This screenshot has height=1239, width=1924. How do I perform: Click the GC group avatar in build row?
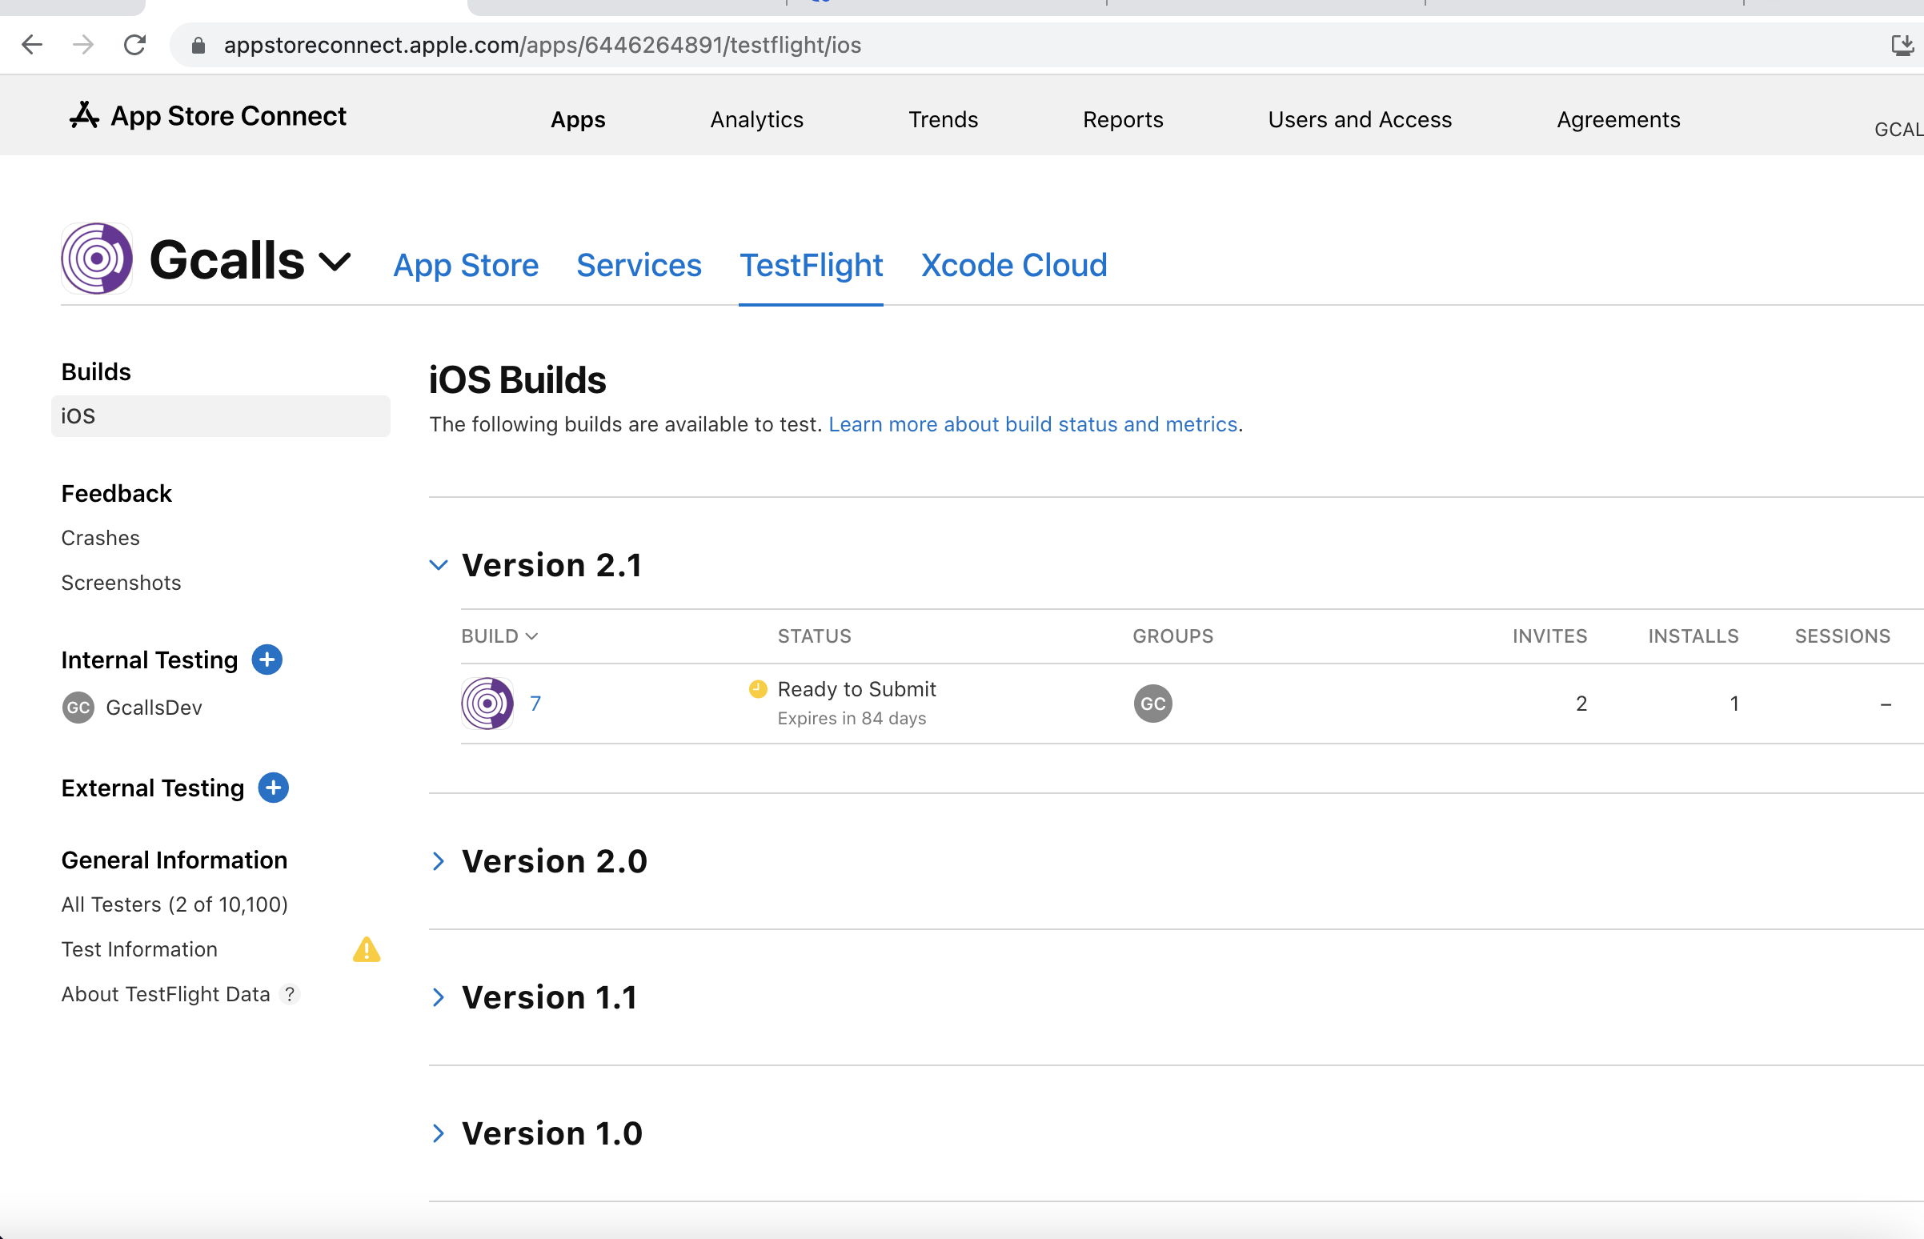(1152, 704)
